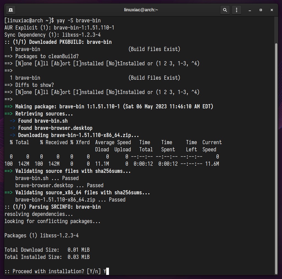Click 'looking for conflicting packages...' line
This screenshot has height=279, width=282.
tap(52, 221)
